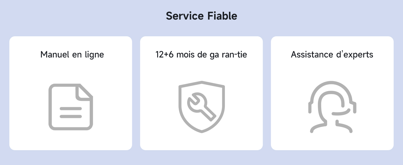Click the "12+6" text in warranty title
Viewport: 403px width, 165px height.
coord(165,54)
